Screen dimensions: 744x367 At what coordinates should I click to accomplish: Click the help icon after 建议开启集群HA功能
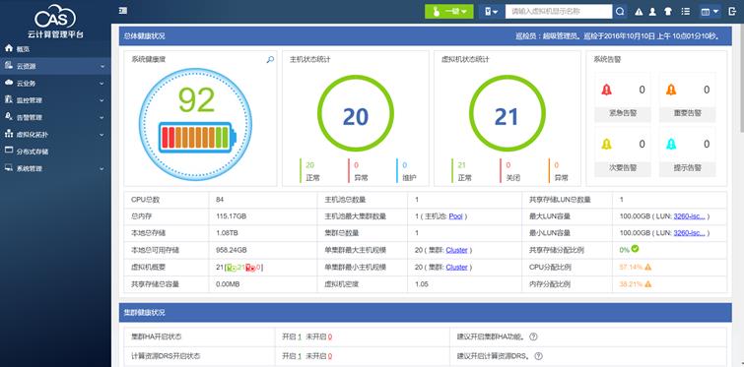533,336
